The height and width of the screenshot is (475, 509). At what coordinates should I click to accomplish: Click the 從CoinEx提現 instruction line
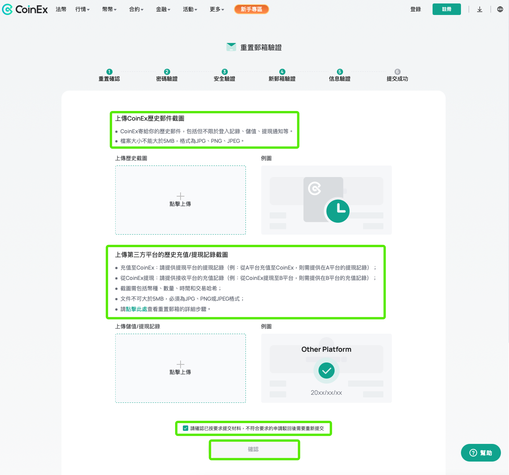click(249, 278)
